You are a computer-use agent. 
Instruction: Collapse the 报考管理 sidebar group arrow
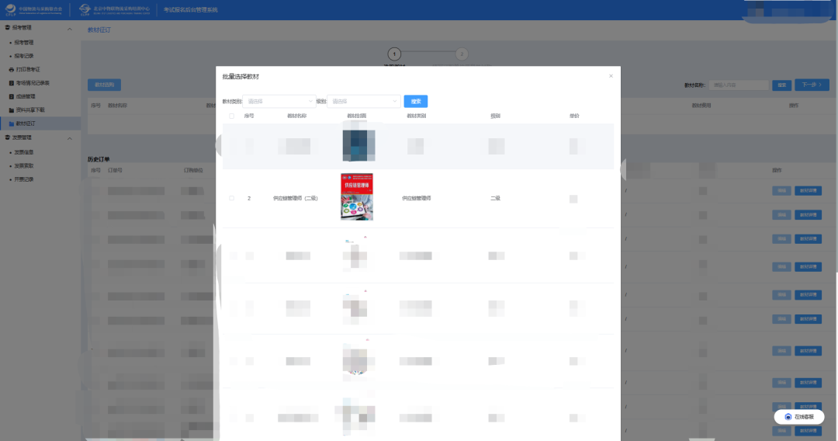tap(70, 29)
